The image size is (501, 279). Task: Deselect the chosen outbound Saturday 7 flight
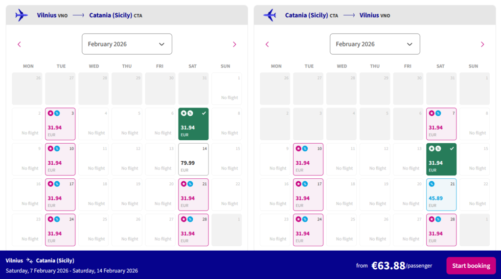[193, 124]
